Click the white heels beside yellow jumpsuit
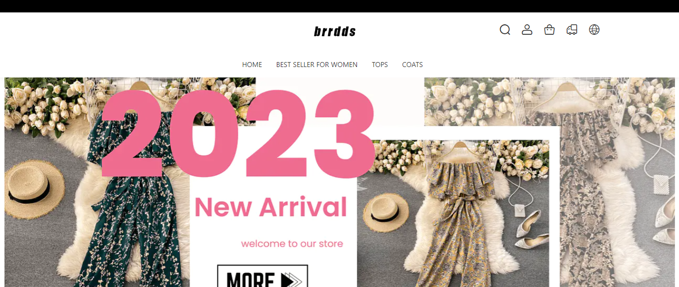The height and width of the screenshot is (287, 679). pyautogui.click(x=531, y=229)
